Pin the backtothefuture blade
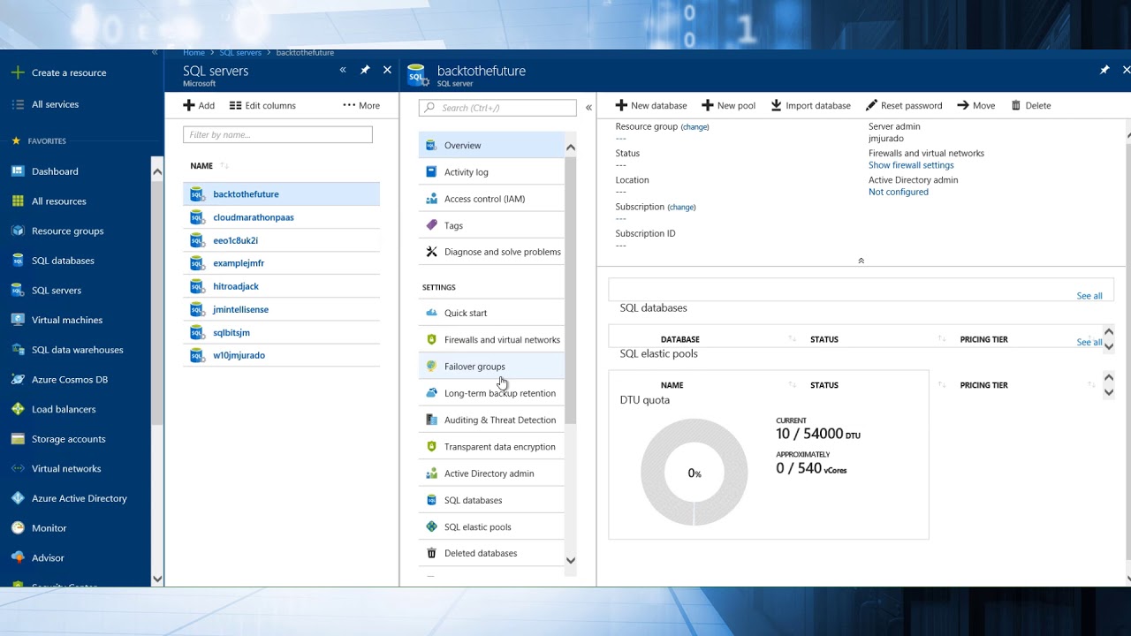Image resolution: width=1131 pixels, height=636 pixels. [1104, 70]
